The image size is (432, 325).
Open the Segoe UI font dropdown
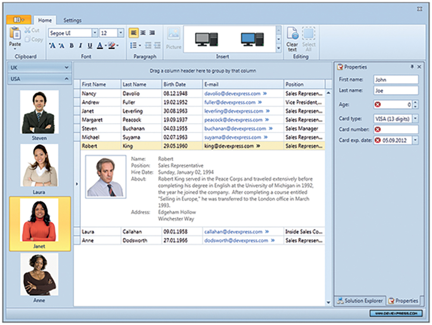(95, 33)
